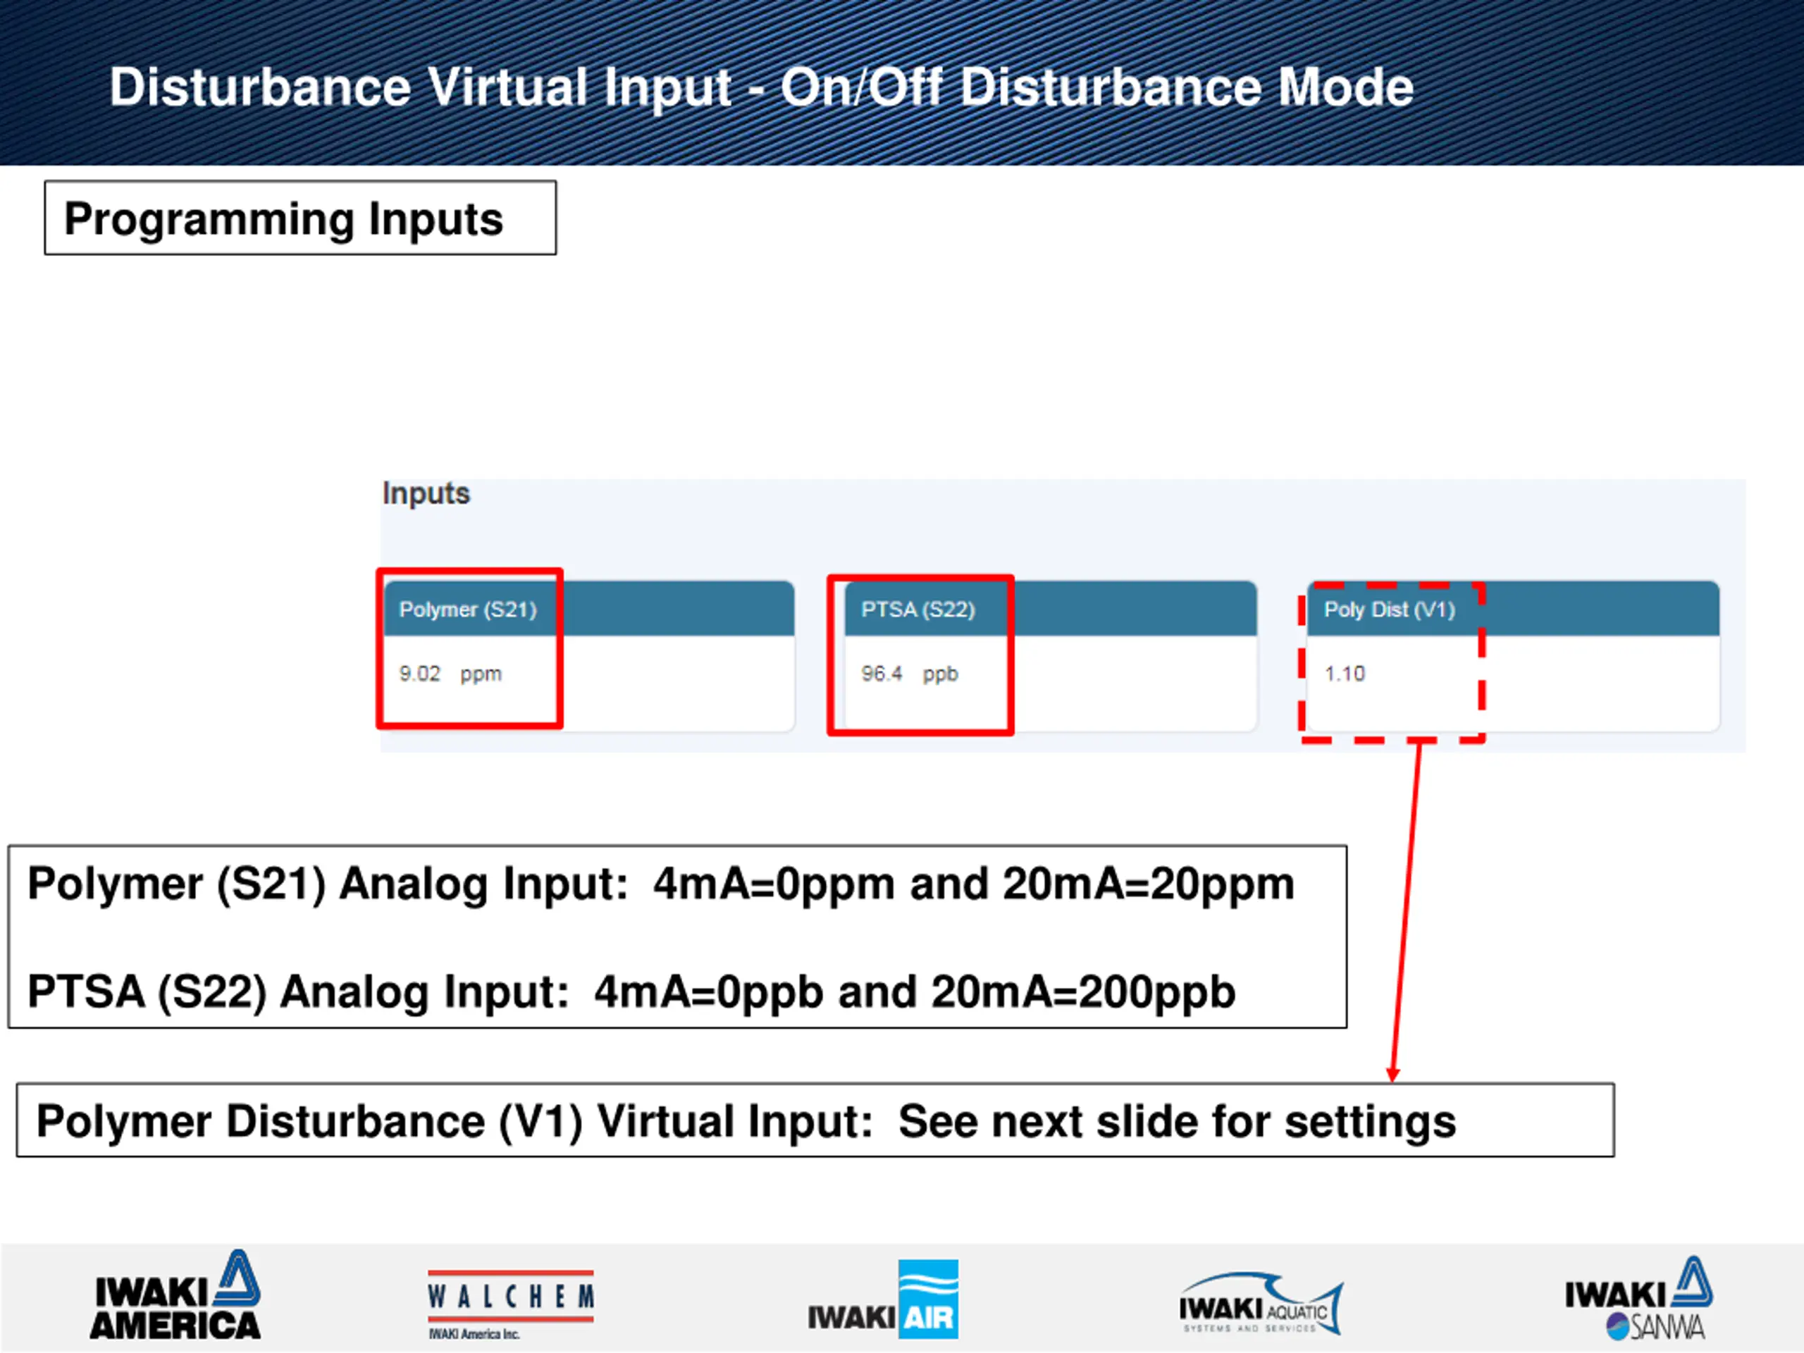Open the Polymer (S21) input card header
The image size is (1804, 1353).
tap(468, 610)
